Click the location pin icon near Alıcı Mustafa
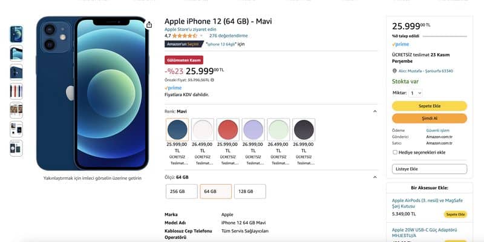Screen dimensions: 484x242 (x=394, y=71)
